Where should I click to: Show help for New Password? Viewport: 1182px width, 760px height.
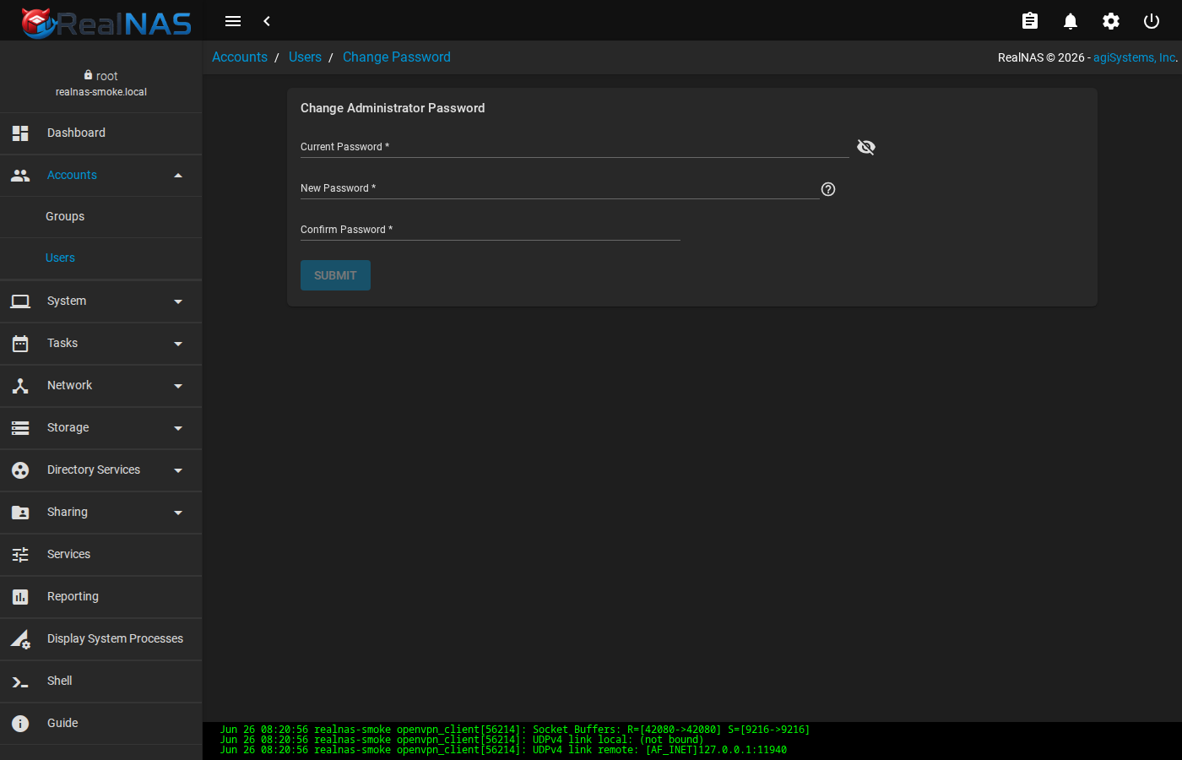(828, 189)
